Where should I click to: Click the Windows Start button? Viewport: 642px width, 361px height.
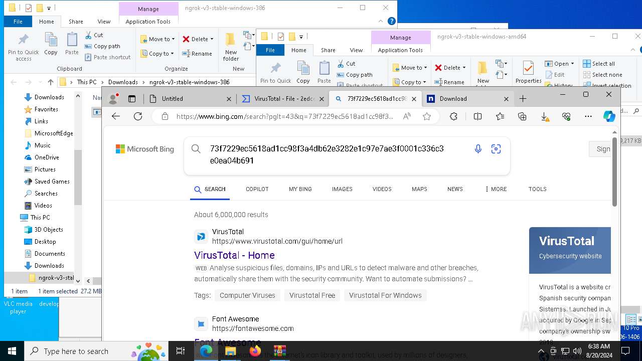point(12,351)
